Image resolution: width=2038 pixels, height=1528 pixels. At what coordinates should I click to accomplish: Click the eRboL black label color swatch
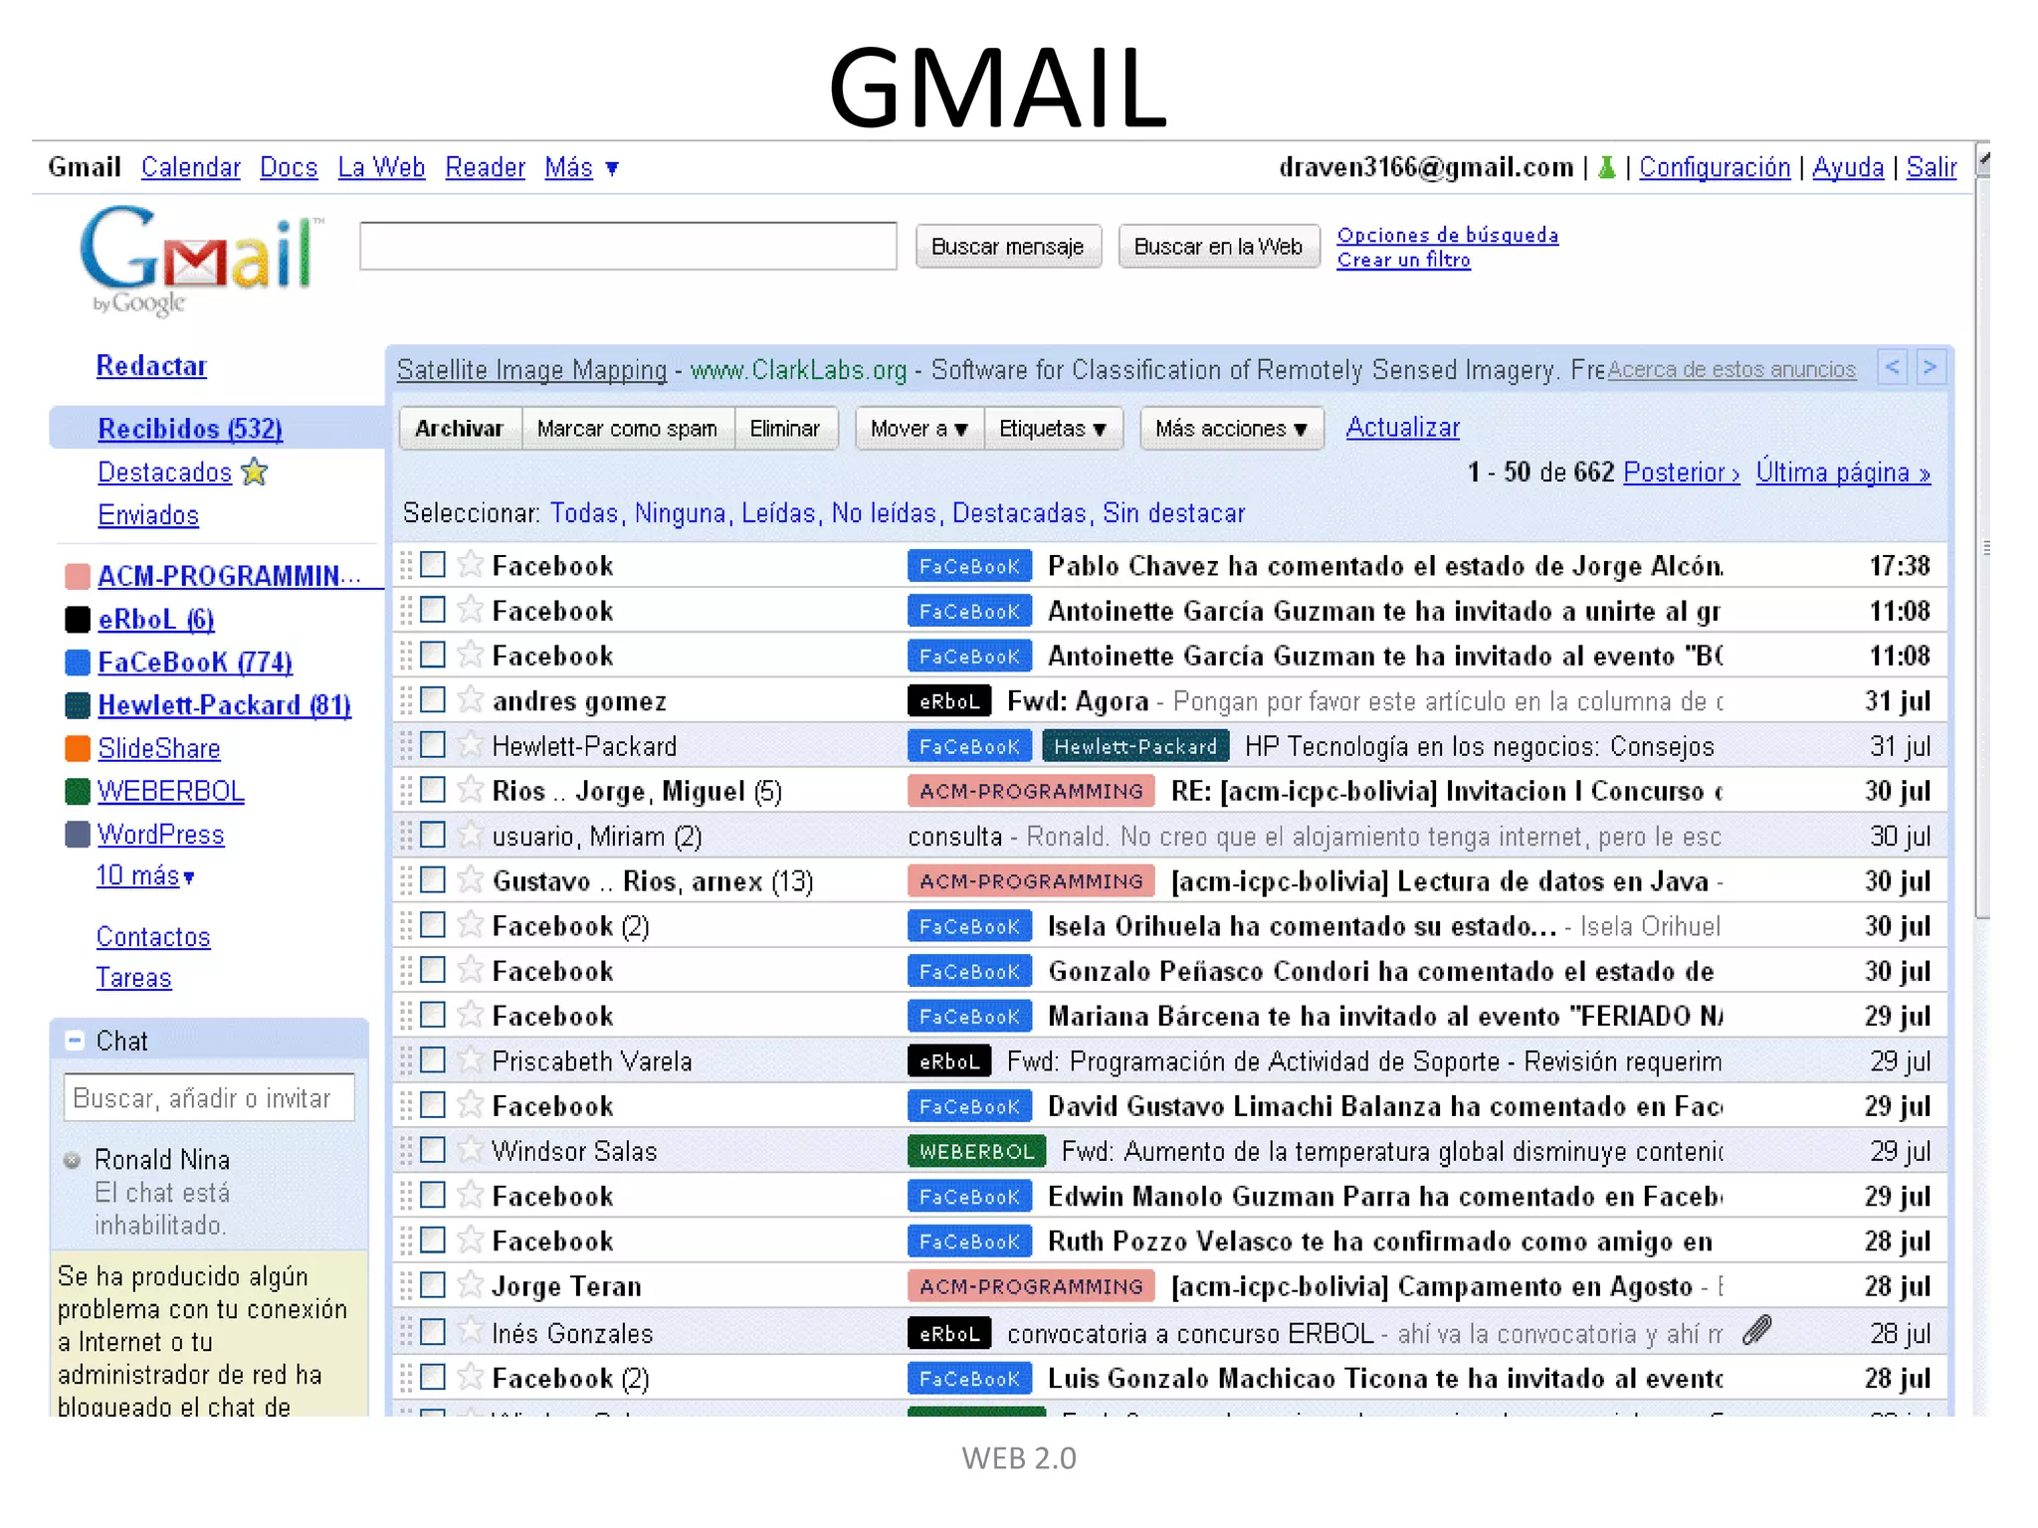coord(78,620)
